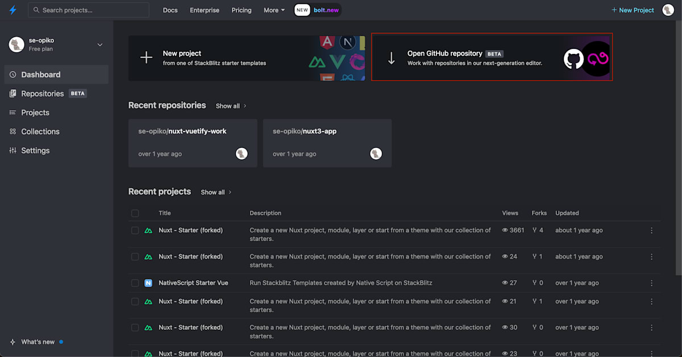Open options menu for NativeScript Starter Vue
The image size is (682, 357).
pos(651,283)
